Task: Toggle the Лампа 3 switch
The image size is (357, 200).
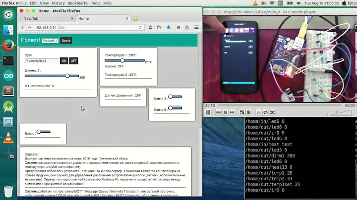Action: coord(175,97)
